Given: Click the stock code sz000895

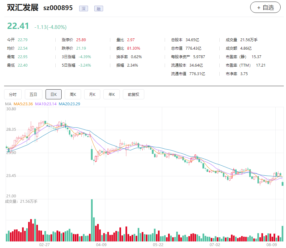Looking at the screenshot, I should click(58, 8).
